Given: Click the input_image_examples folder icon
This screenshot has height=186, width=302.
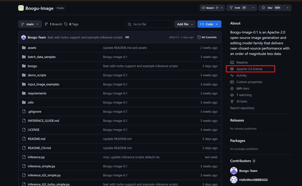Looking at the screenshot, I should [24, 84].
